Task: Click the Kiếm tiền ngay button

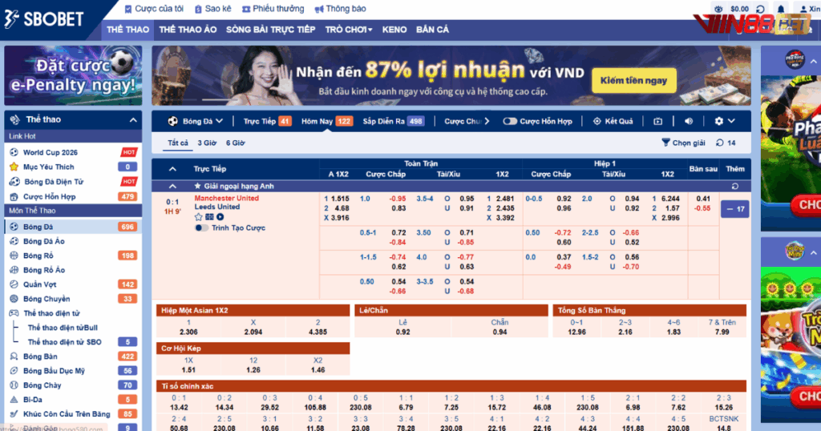Action: (x=633, y=81)
